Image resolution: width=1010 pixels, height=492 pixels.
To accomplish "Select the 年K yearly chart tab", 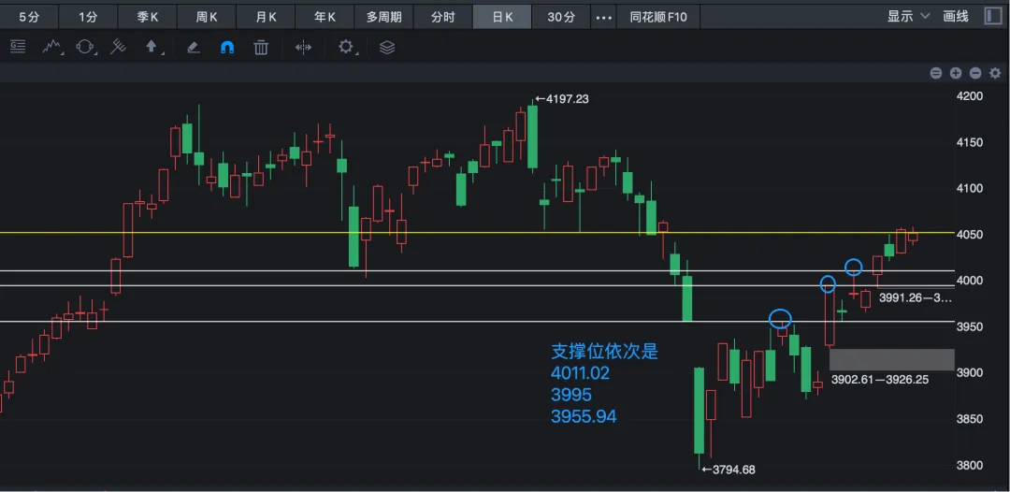I will [325, 17].
